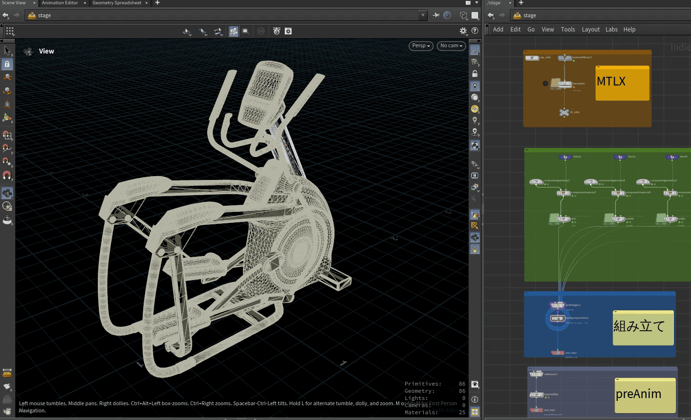
Task: Open the Tools menu in the network editor
Action: (568, 30)
